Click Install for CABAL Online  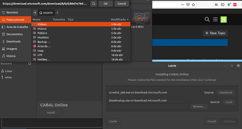(51, 113)
